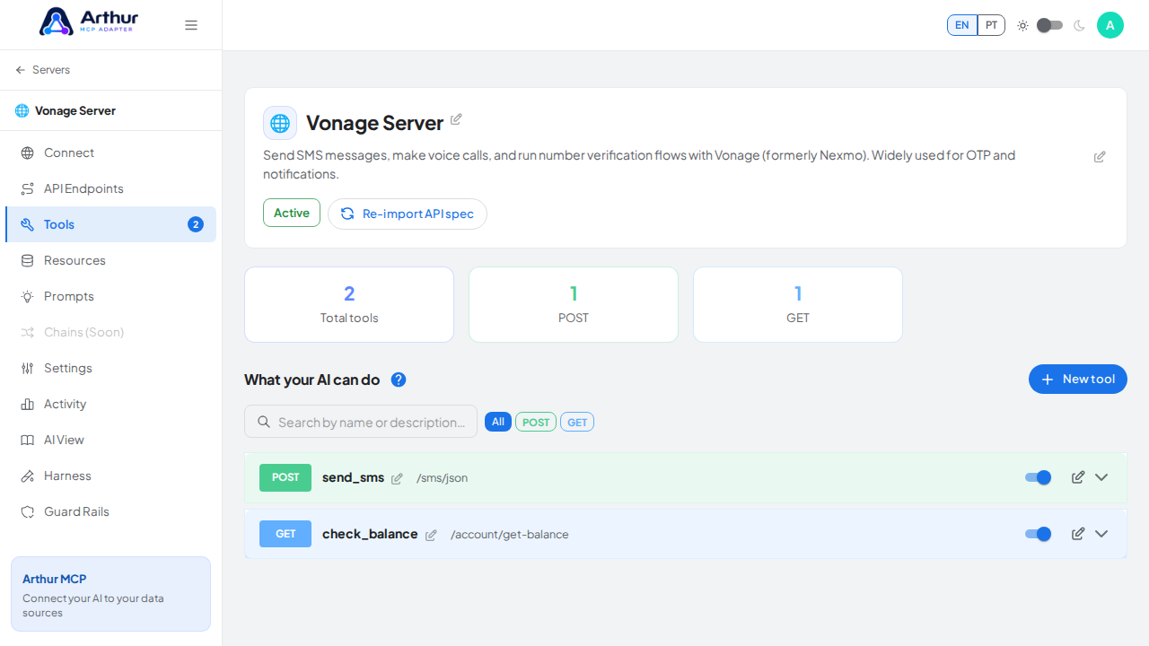Open the help question mark icon

[399, 380]
